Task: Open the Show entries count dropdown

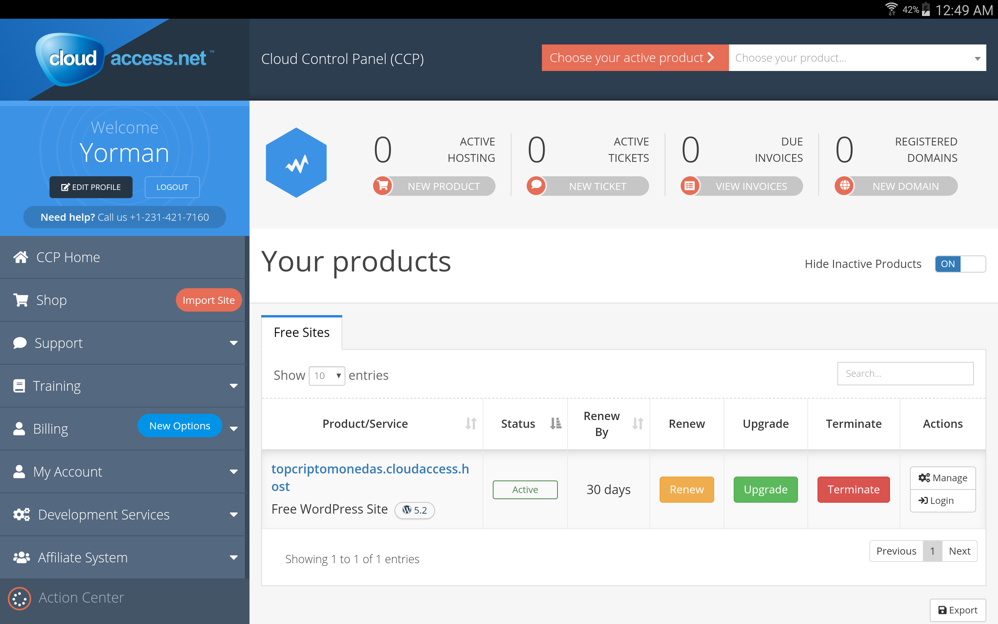Action: [x=327, y=376]
